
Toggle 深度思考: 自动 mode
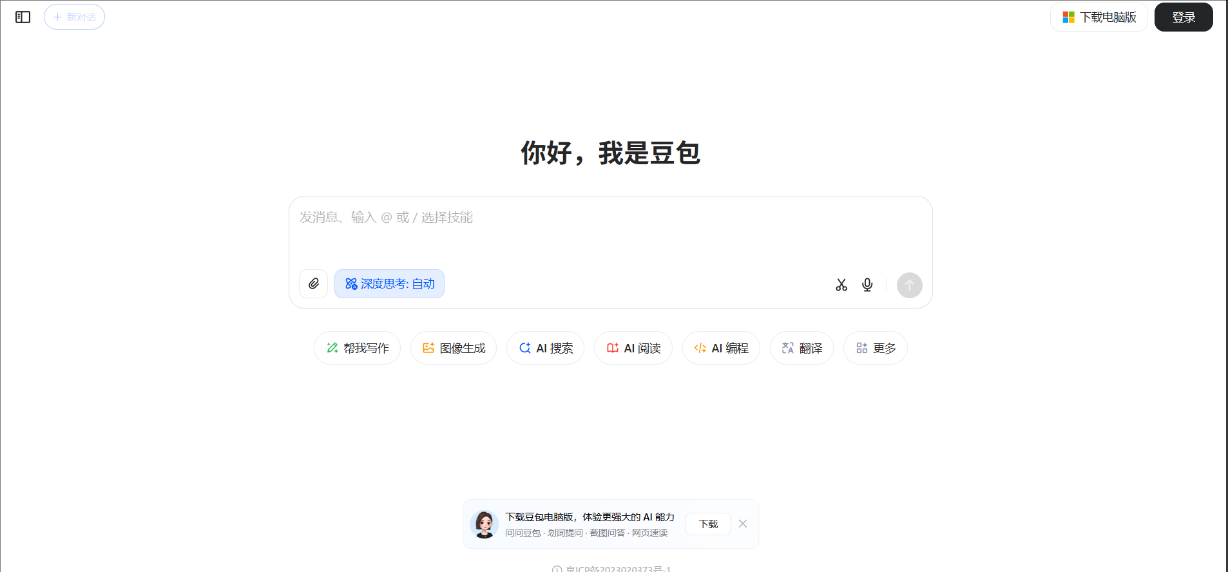[x=389, y=284]
